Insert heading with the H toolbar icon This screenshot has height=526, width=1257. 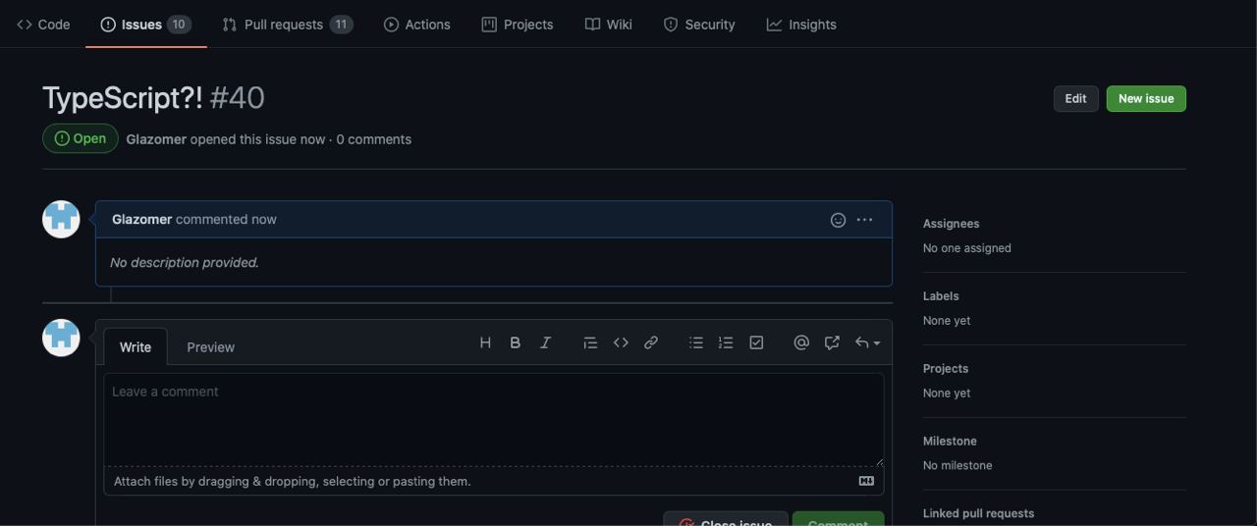tap(485, 342)
